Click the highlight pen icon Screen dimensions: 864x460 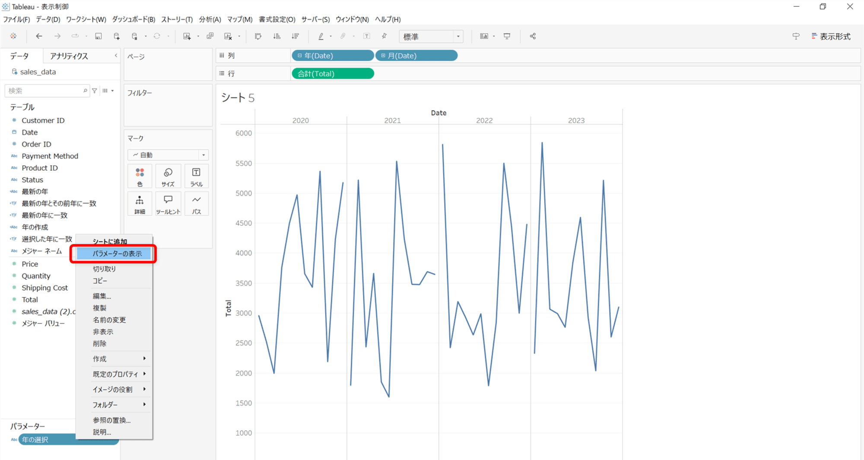click(x=321, y=36)
